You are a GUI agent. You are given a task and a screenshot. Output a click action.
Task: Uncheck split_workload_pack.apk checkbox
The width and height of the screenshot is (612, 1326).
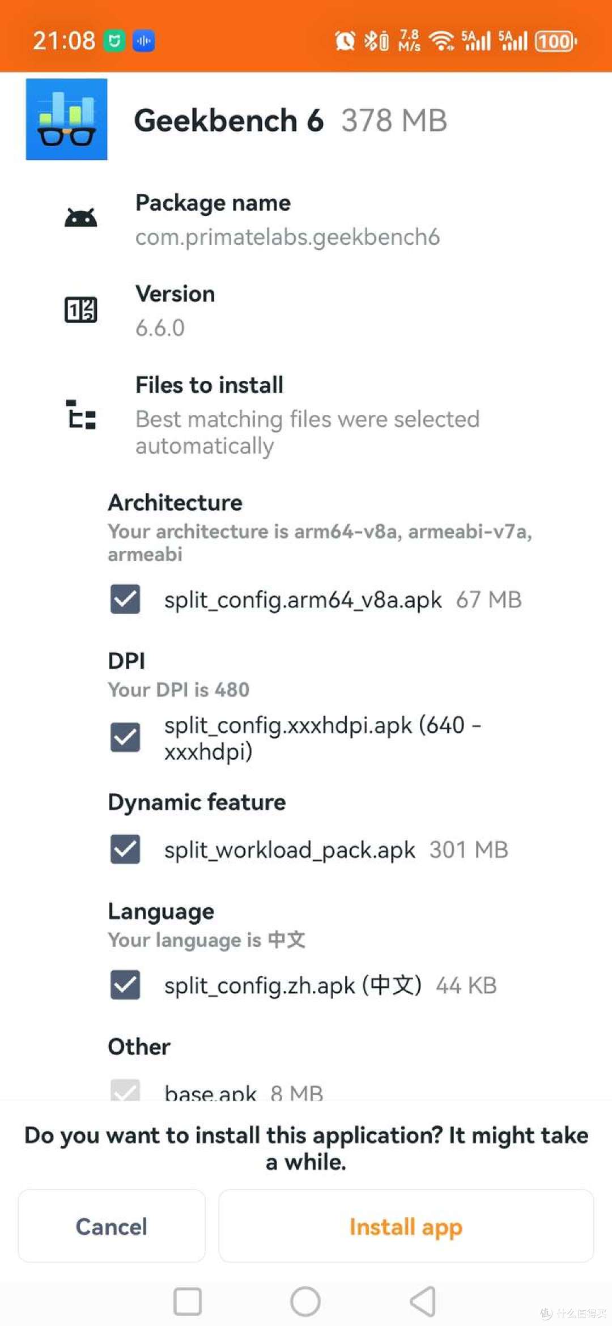(x=125, y=849)
